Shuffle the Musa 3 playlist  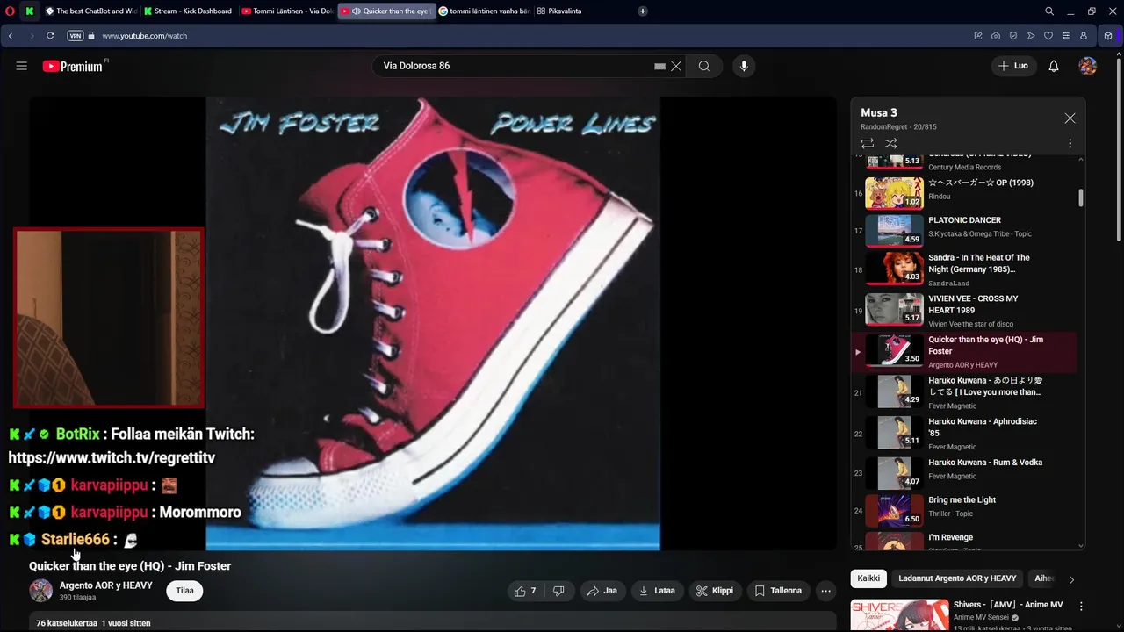(891, 143)
